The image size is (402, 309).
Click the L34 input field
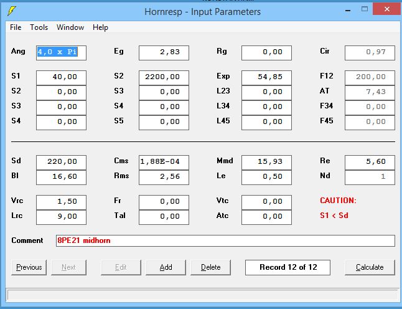click(266, 108)
